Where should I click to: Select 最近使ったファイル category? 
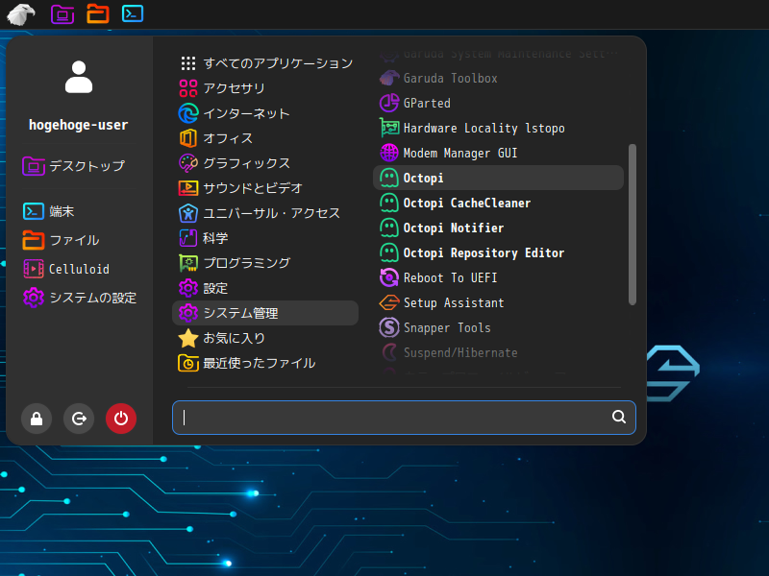coord(265,363)
